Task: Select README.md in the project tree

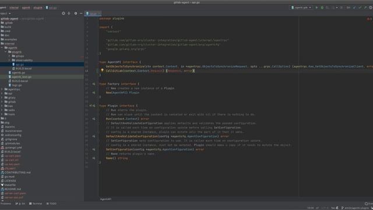Action: tap(13, 189)
